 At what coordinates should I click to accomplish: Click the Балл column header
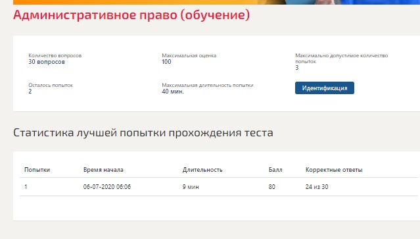coord(275,170)
